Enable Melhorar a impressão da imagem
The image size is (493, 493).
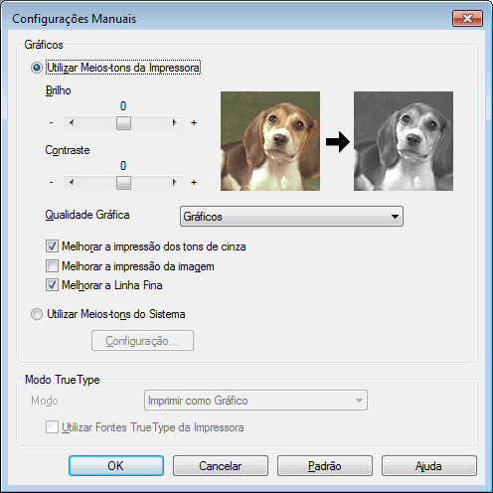point(52,266)
